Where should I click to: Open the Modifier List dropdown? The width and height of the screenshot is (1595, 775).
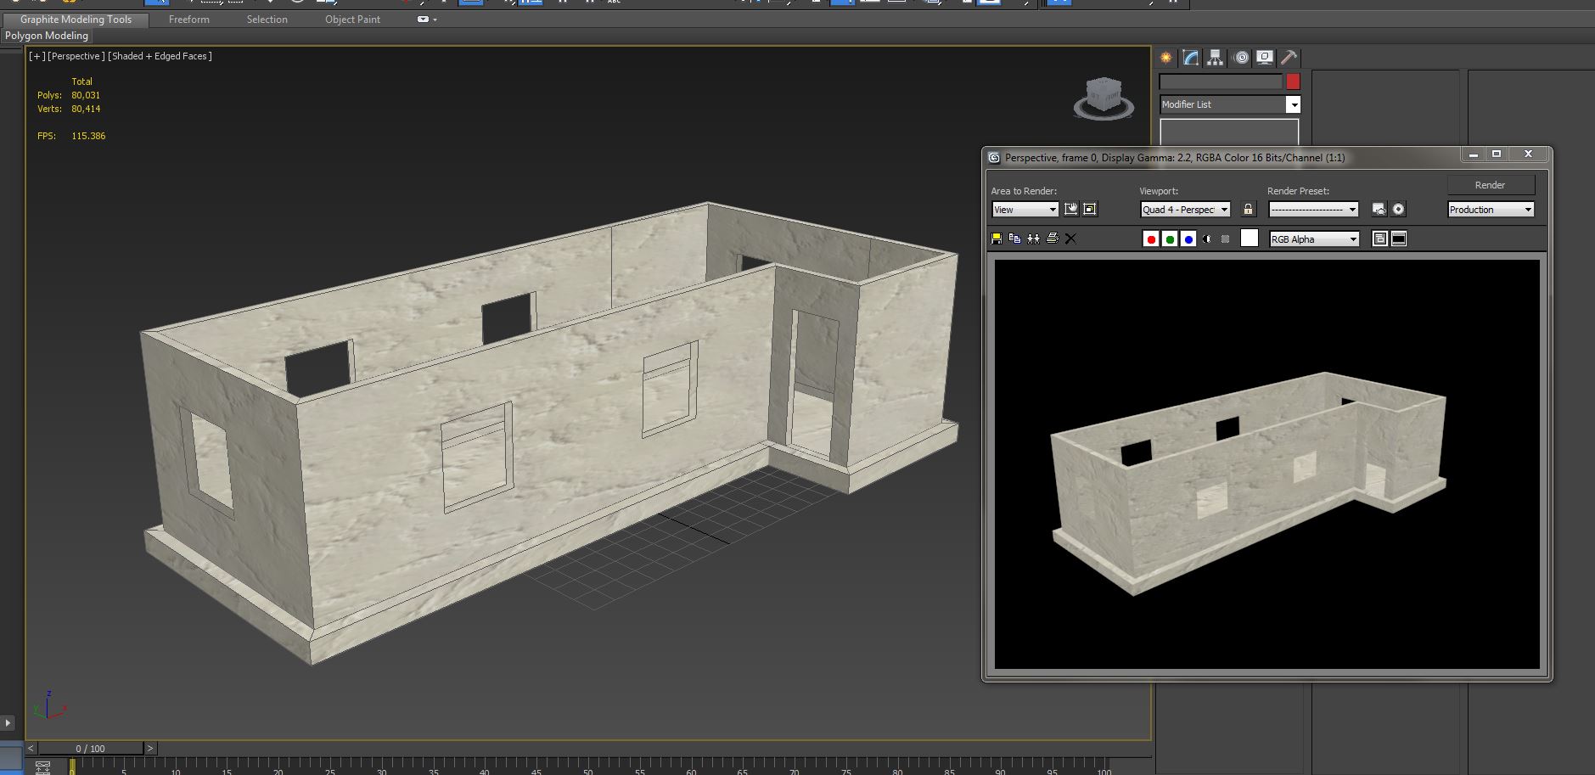[1295, 104]
